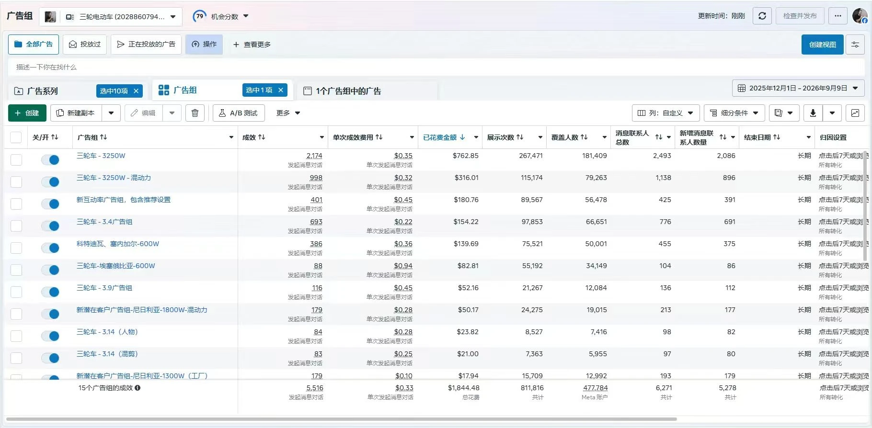Click the search filter field 描述一下你在找什么
Viewport: 872px width, 428px height.
tap(436, 67)
